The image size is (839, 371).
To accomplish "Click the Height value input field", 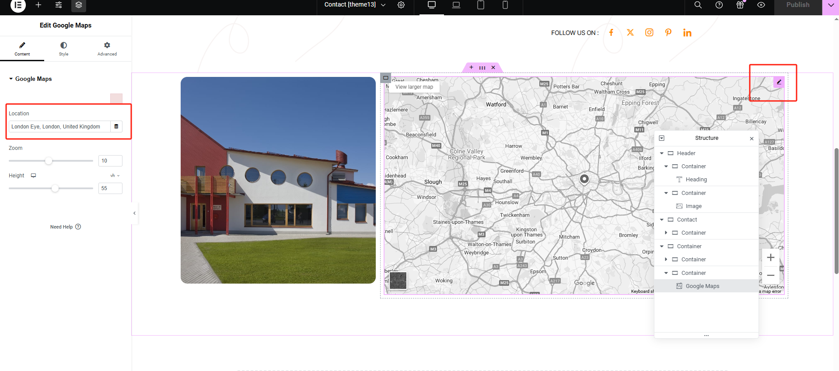I will coord(110,188).
